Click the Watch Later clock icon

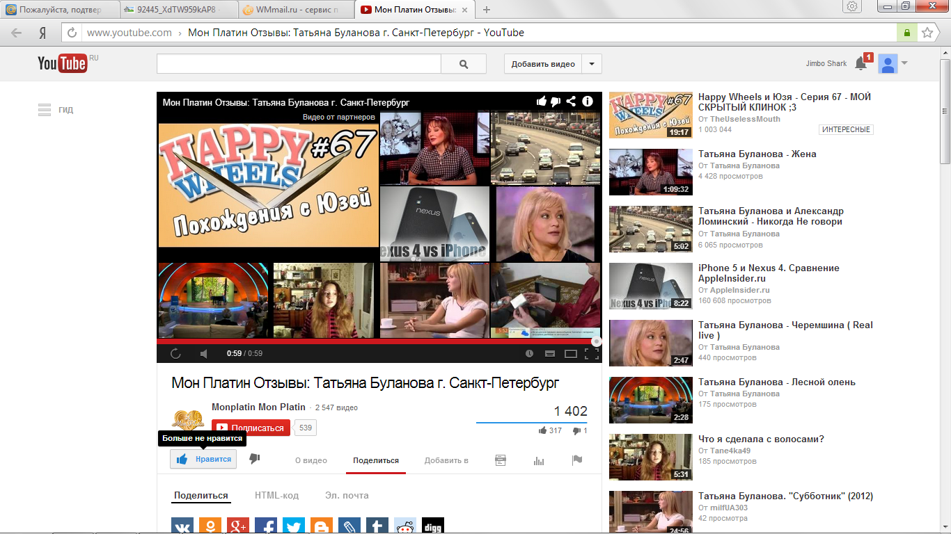(529, 353)
